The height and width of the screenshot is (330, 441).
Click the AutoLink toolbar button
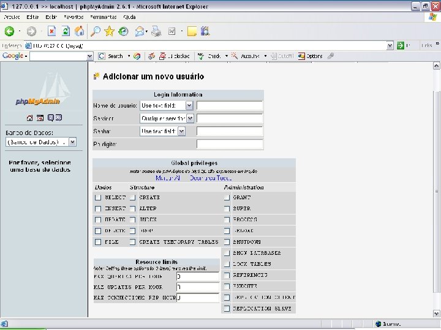click(245, 56)
